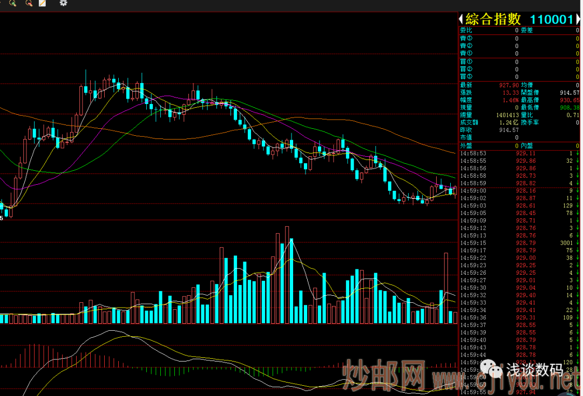Screen dimensions: 583x396
Task: Click the highest price value 930.65
Action: click(x=570, y=100)
